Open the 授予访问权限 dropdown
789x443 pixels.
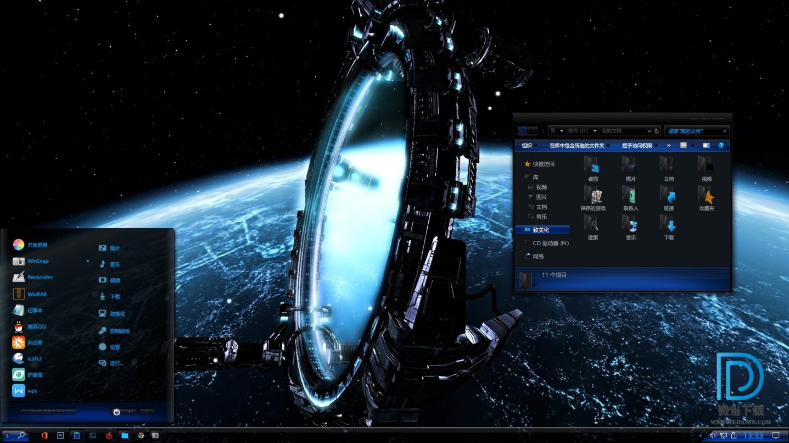[x=640, y=146]
